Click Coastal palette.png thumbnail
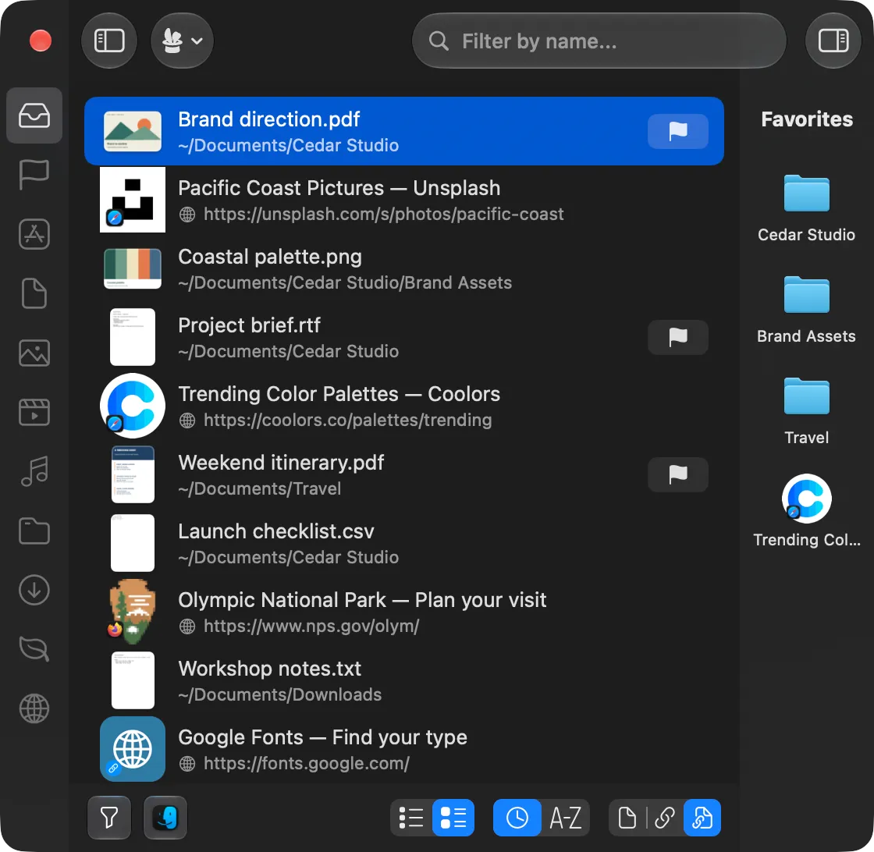 (x=133, y=268)
